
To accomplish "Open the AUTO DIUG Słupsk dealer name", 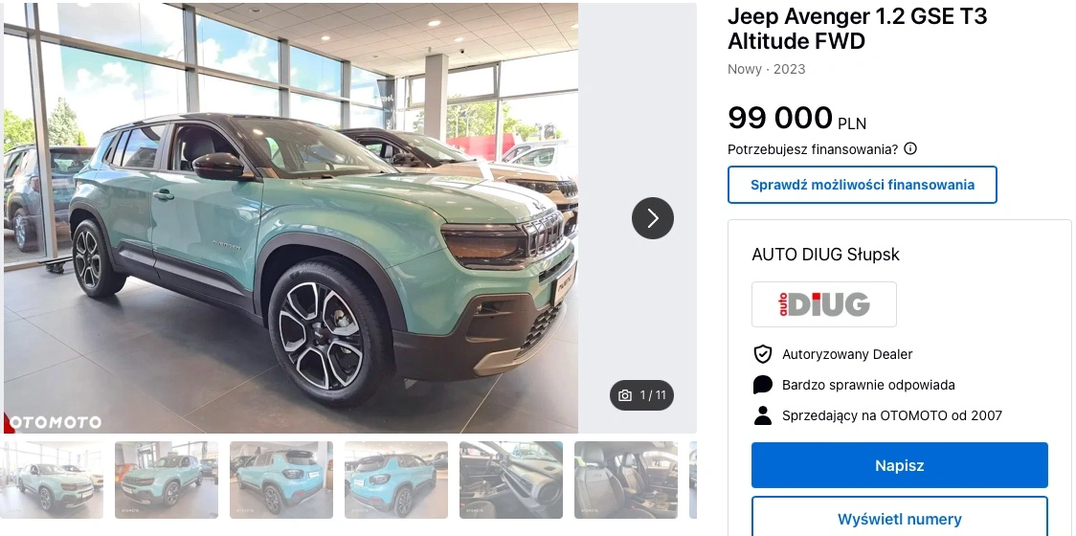I will (825, 255).
